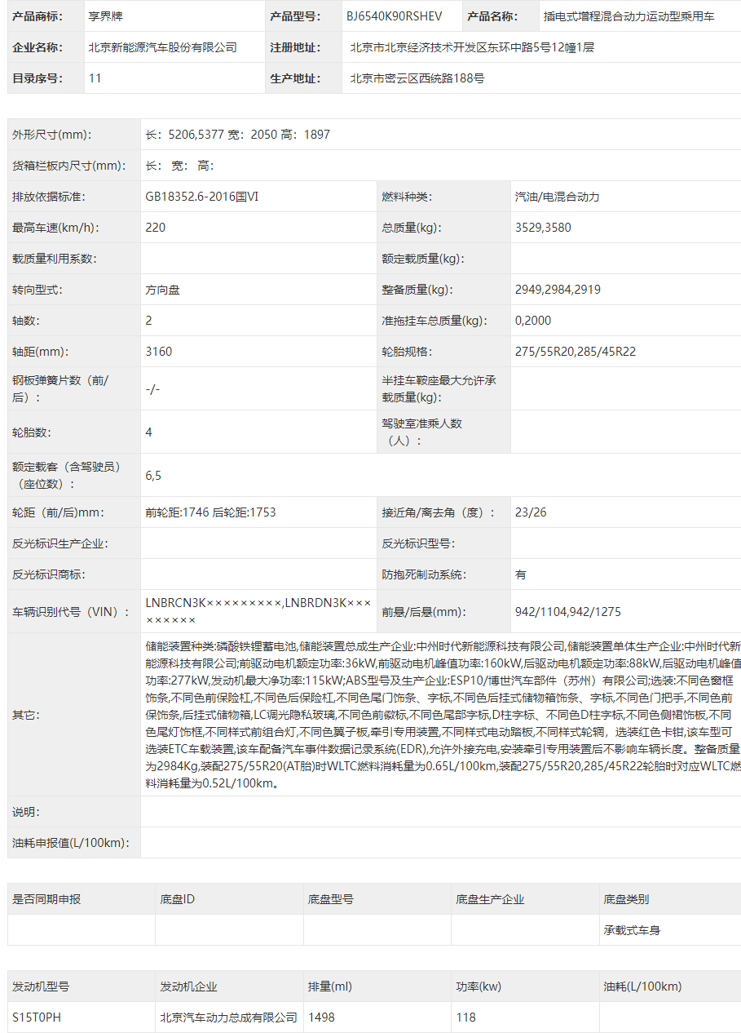Select engine maker 北京汽车动力总成有限公司
Viewport: 741px width, 1033px height.
(x=229, y=1017)
